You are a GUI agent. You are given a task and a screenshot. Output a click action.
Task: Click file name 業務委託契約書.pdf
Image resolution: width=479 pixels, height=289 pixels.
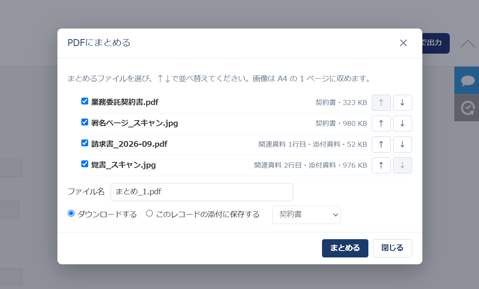click(125, 102)
